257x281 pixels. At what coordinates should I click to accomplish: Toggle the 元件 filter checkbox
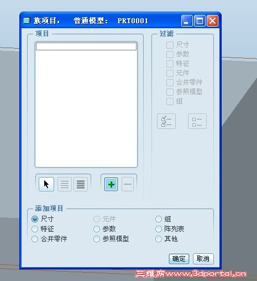coord(170,73)
